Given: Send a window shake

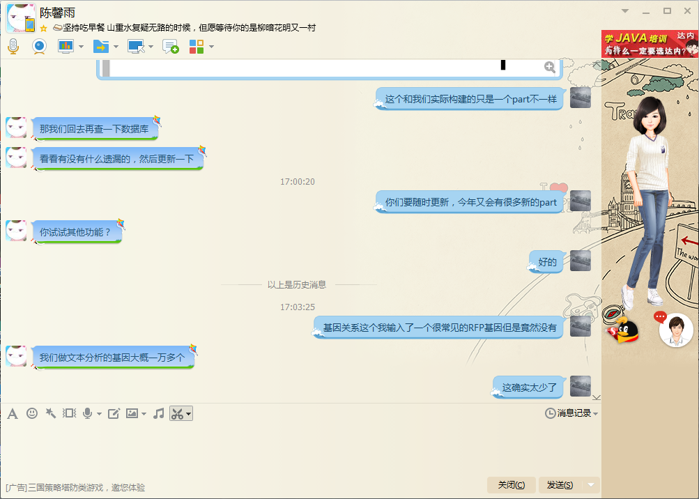Looking at the screenshot, I should (x=69, y=413).
